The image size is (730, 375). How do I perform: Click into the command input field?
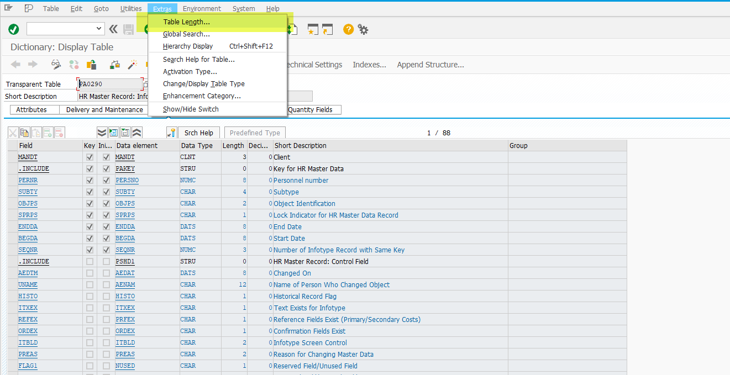coord(61,29)
